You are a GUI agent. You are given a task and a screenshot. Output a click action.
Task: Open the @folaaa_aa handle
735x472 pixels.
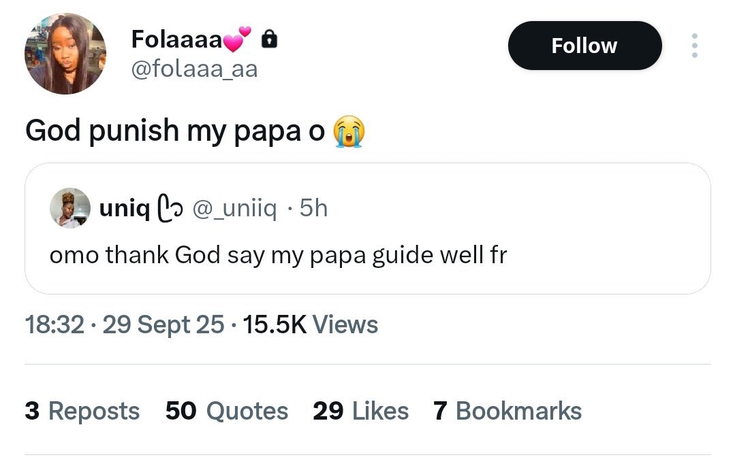(x=194, y=69)
